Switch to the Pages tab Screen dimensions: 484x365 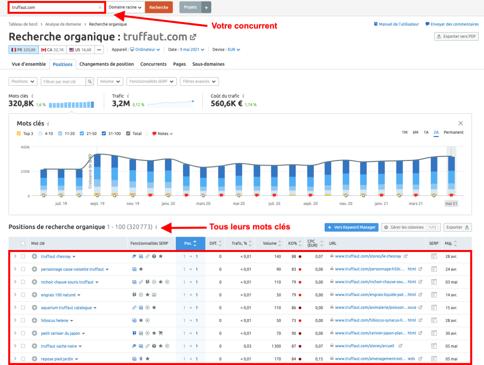[x=179, y=64]
